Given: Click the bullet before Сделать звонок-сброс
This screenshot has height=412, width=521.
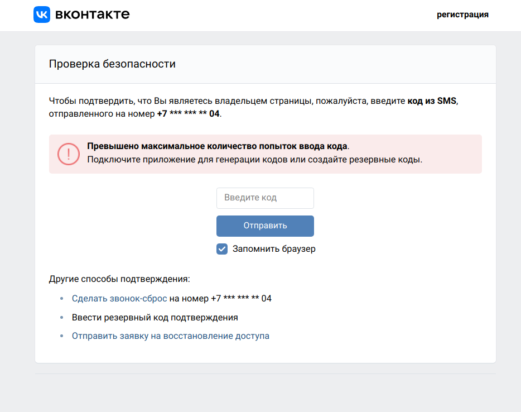Looking at the screenshot, I should tap(61, 299).
